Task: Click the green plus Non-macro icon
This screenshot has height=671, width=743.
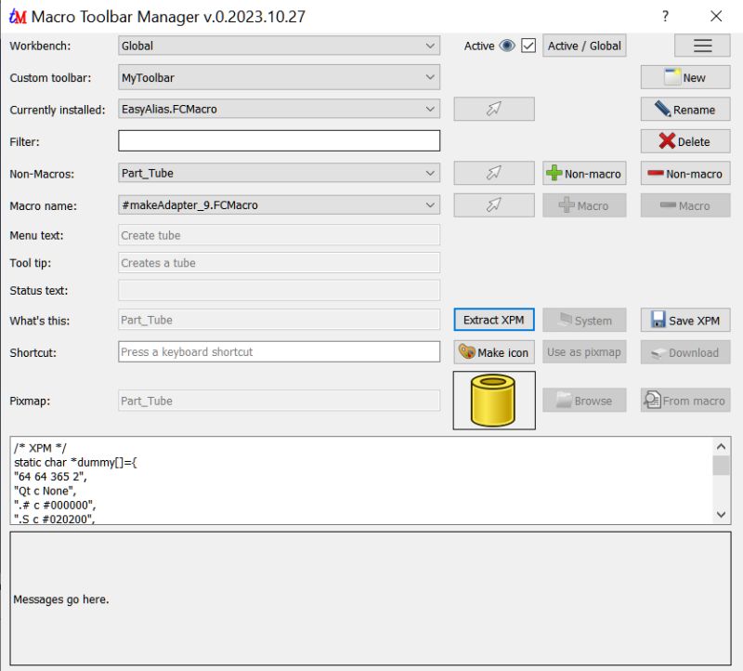Action: click(x=554, y=173)
